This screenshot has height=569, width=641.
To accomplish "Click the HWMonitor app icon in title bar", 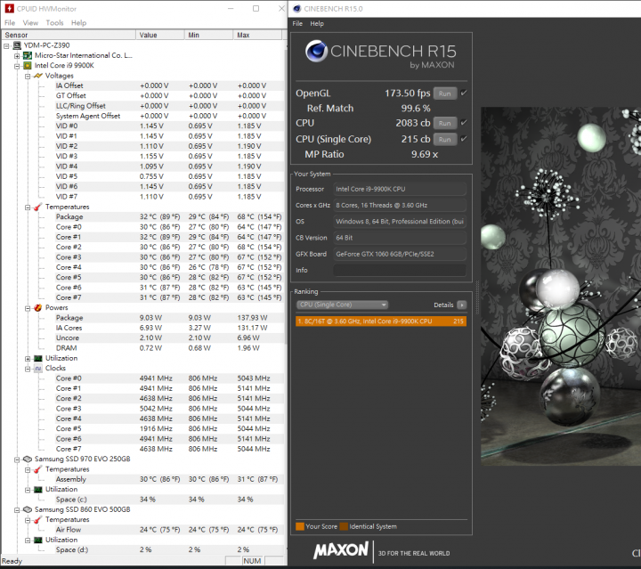I will 9,8.
